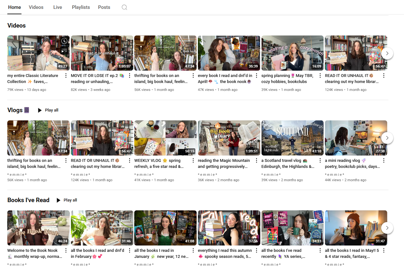Click the Play all icon for Books I've Read
The height and width of the screenshot is (268, 404).
point(58,200)
